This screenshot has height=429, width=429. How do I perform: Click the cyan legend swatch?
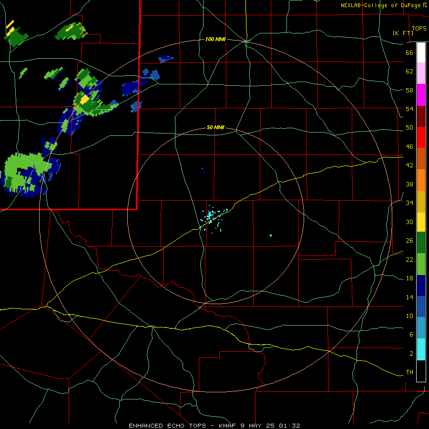(x=421, y=349)
